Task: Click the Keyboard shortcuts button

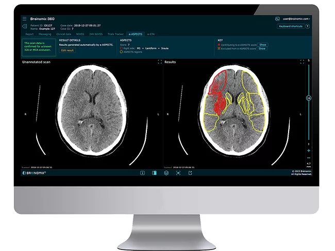Action: [x=291, y=26]
